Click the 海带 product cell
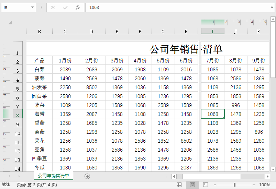 tap(40, 114)
